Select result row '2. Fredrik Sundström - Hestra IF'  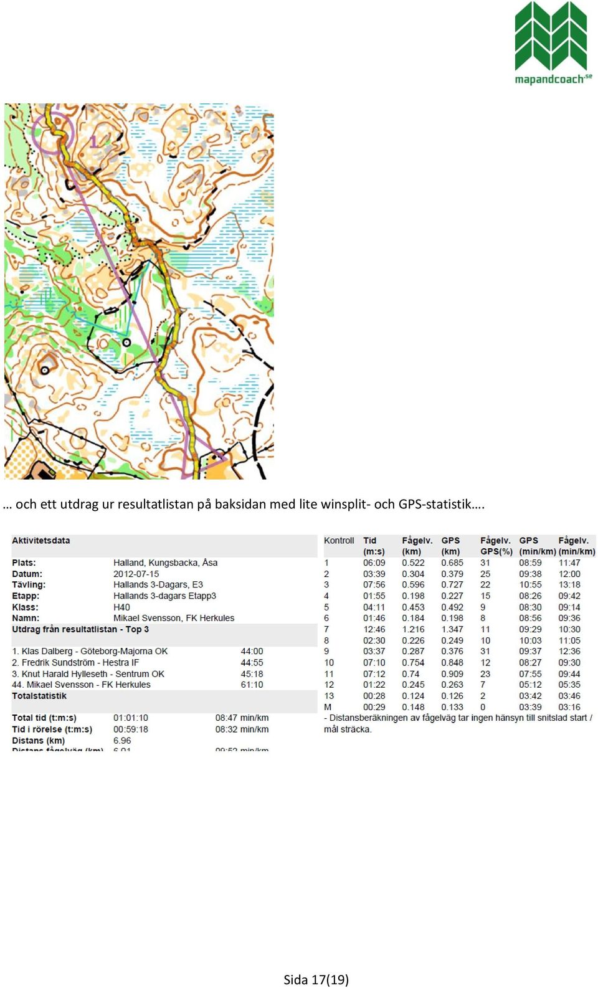[x=75, y=662]
